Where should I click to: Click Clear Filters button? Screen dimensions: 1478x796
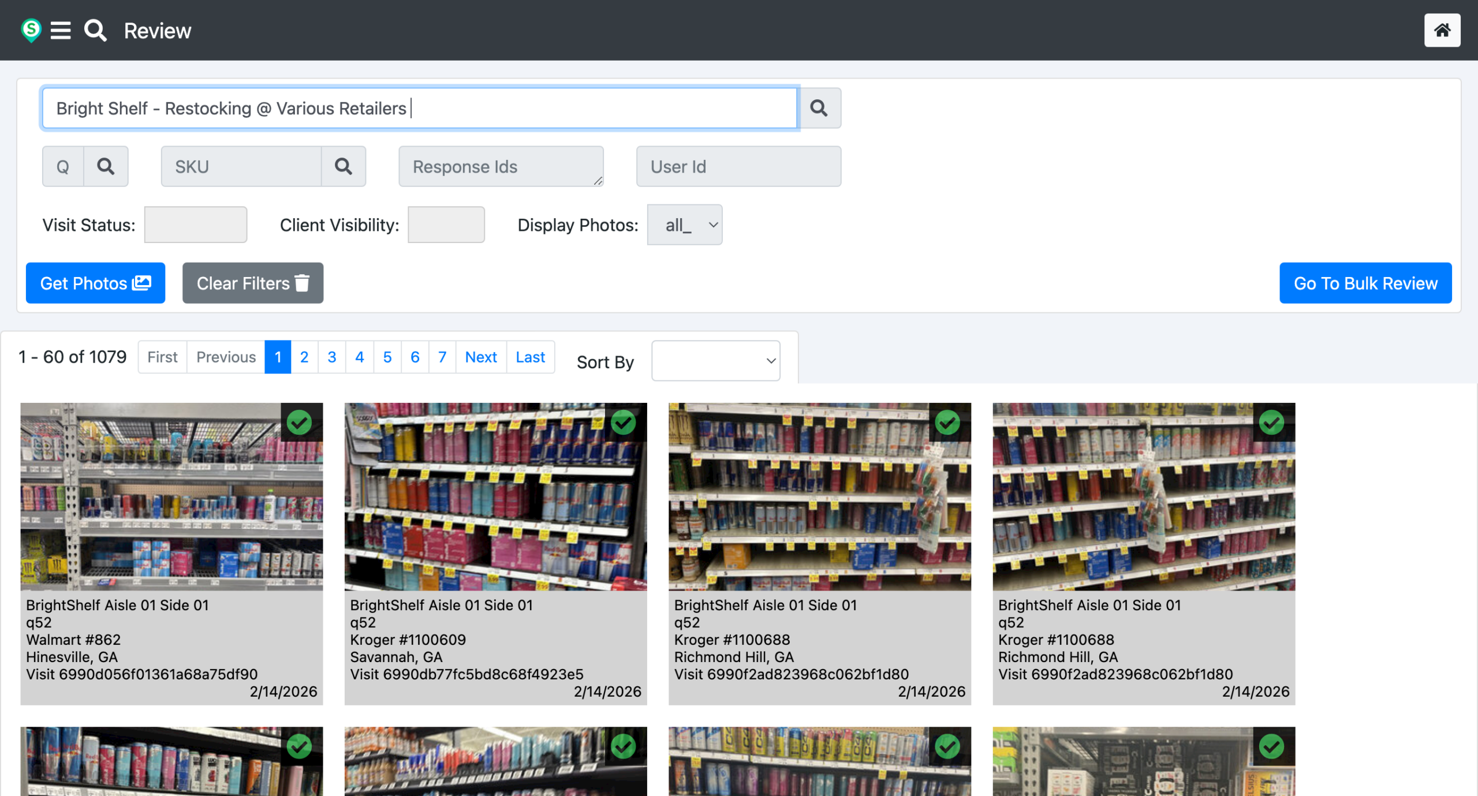coord(253,283)
